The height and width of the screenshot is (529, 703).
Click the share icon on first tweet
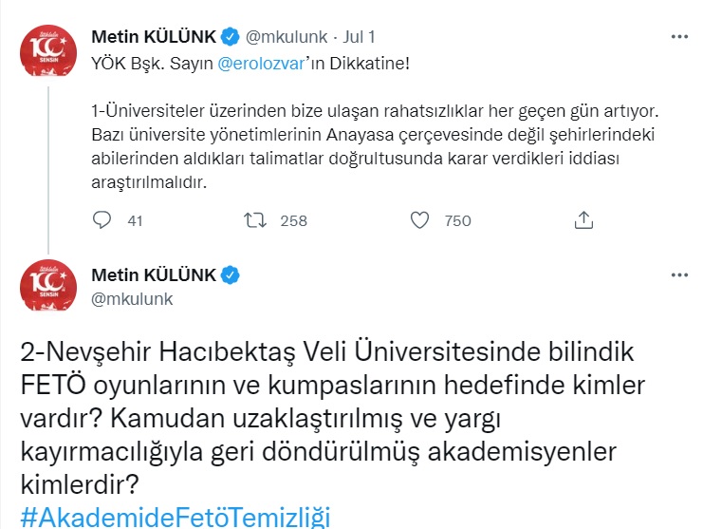click(584, 220)
